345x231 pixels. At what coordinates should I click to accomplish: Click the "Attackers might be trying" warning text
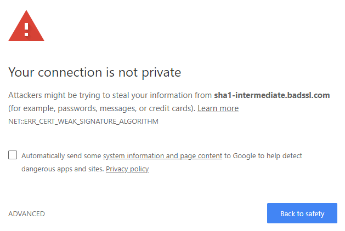click(x=53, y=95)
